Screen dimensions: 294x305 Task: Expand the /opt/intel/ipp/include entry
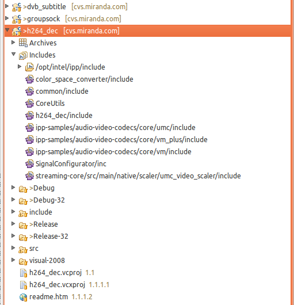point(20,67)
